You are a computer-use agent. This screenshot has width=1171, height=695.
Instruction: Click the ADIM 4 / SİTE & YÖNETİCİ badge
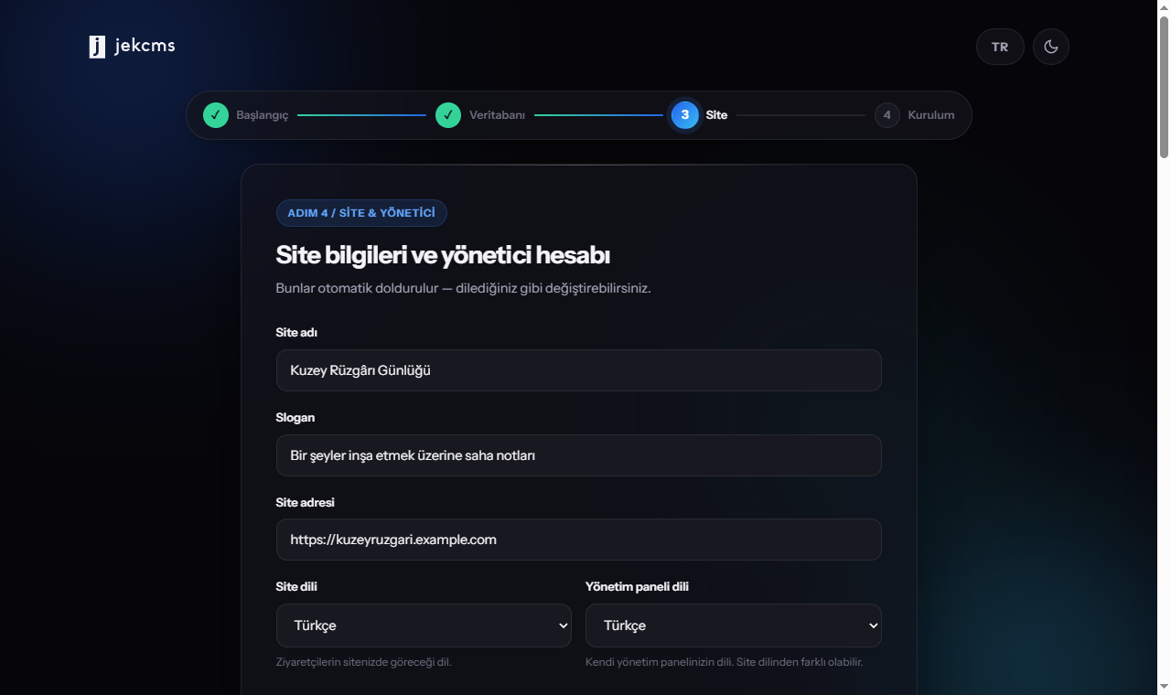point(361,213)
